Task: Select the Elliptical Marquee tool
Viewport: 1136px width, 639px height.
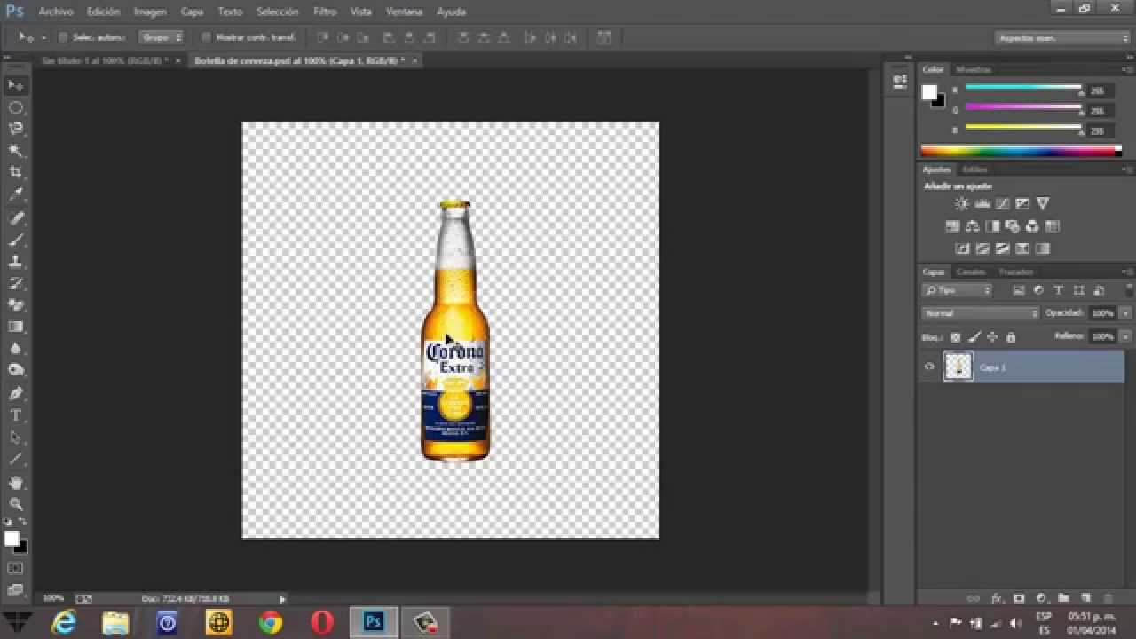Action: pyautogui.click(x=16, y=107)
